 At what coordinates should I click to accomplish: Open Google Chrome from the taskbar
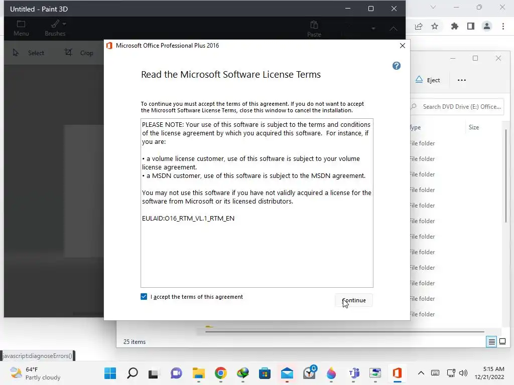pyautogui.click(x=221, y=373)
